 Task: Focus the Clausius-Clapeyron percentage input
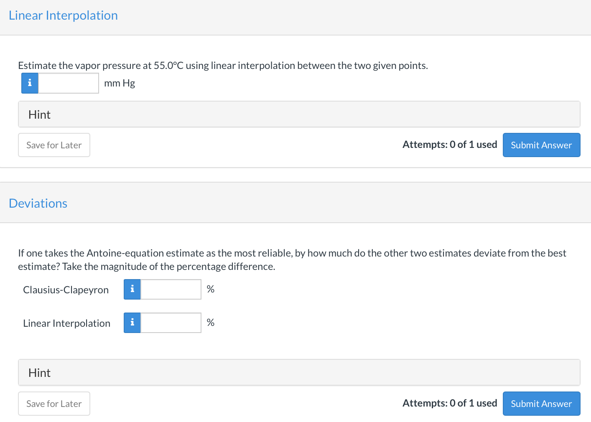(x=171, y=289)
